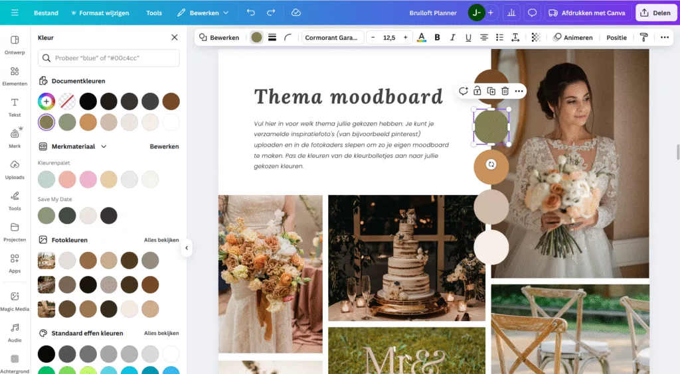This screenshot has width=680, height=374.
Task: Expand the Merkmateriaal brand kit chevron
Action: pos(104,147)
